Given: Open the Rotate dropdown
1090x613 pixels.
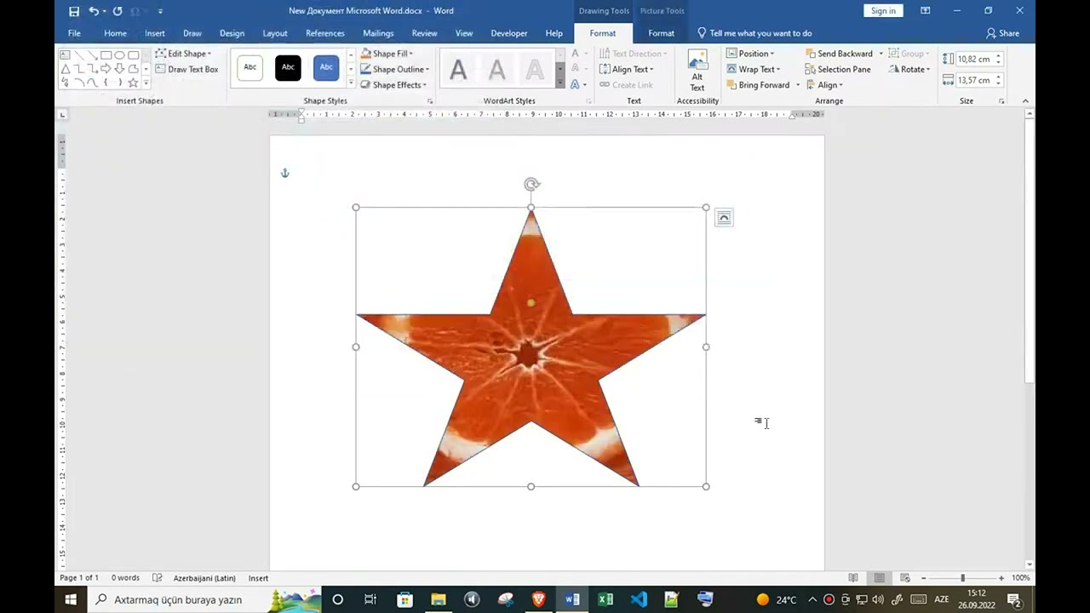Looking at the screenshot, I should (909, 69).
